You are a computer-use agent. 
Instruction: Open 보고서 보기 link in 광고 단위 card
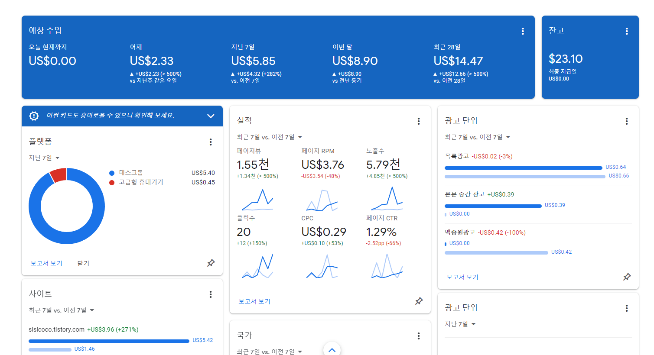pos(462,277)
